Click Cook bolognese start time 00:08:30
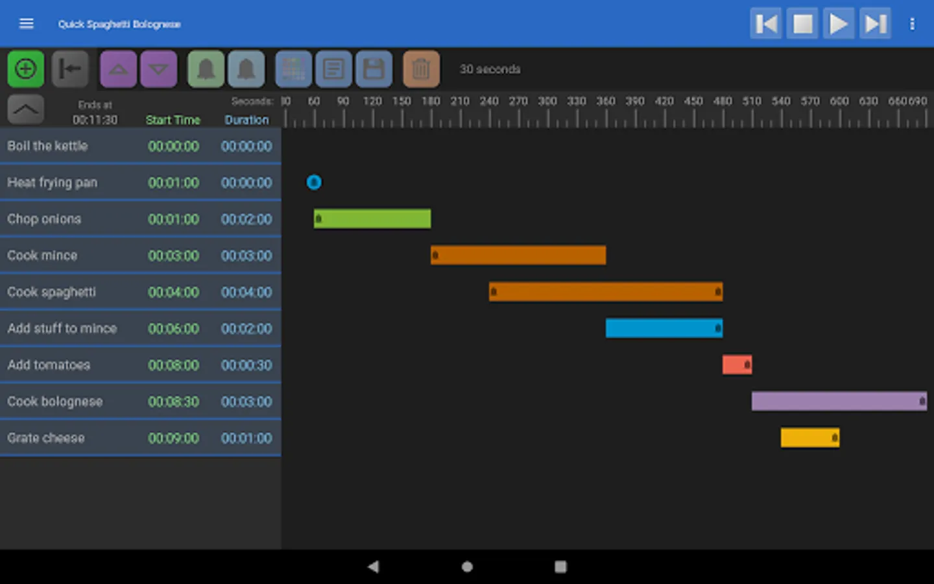934x584 pixels. [173, 402]
